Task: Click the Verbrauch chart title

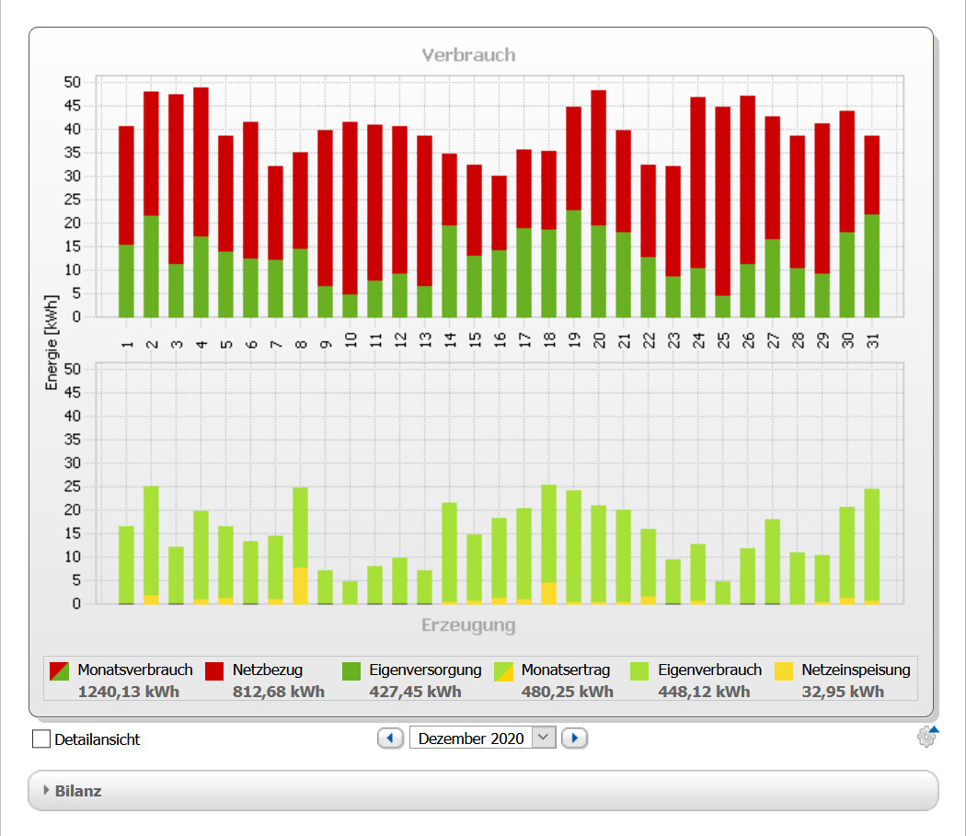Action: click(x=468, y=55)
